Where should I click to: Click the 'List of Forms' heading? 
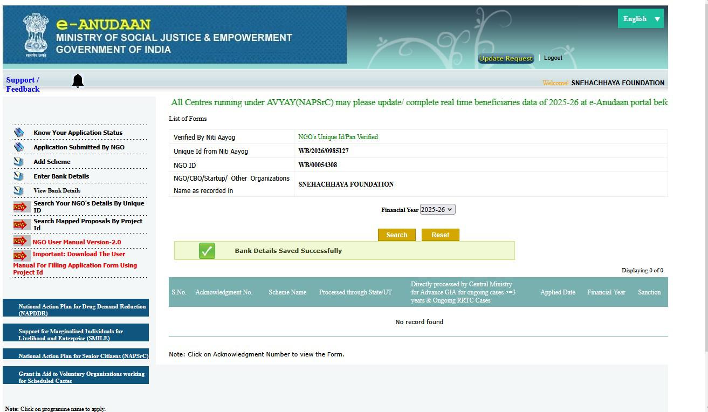[x=188, y=119]
